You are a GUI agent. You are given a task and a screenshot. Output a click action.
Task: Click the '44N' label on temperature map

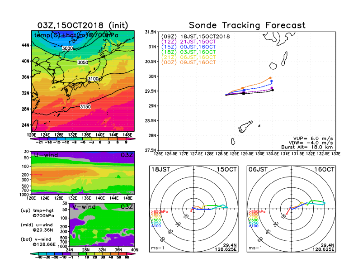click(26, 45)
